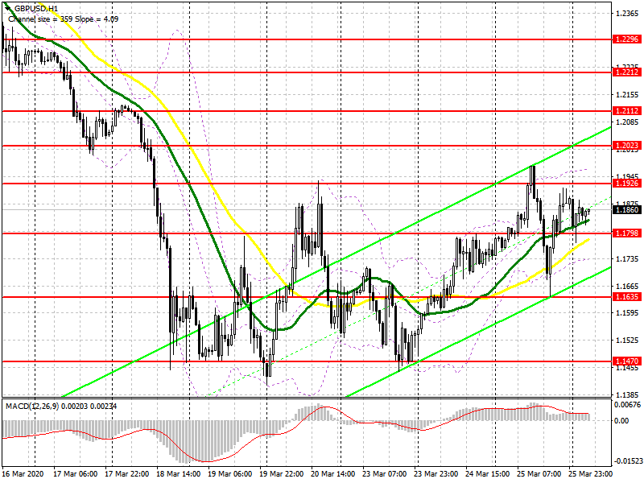Click the 17 Mar 06:00 time label
The image size is (644, 483).
coord(76,473)
